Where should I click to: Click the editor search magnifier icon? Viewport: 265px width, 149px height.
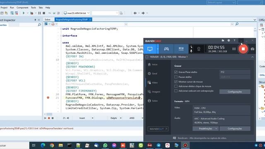click(x=237, y=24)
